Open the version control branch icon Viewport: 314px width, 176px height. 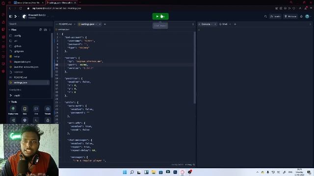click(x=16, y=16)
